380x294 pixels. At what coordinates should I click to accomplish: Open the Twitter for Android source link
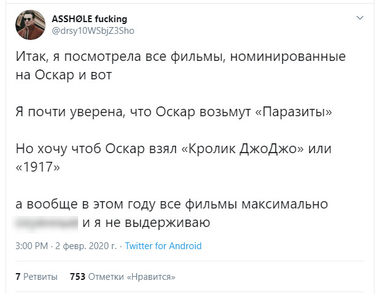click(163, 246)
